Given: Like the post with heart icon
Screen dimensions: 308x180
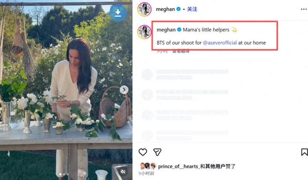Looking at the screenshot, I should [x=143, y=152].
